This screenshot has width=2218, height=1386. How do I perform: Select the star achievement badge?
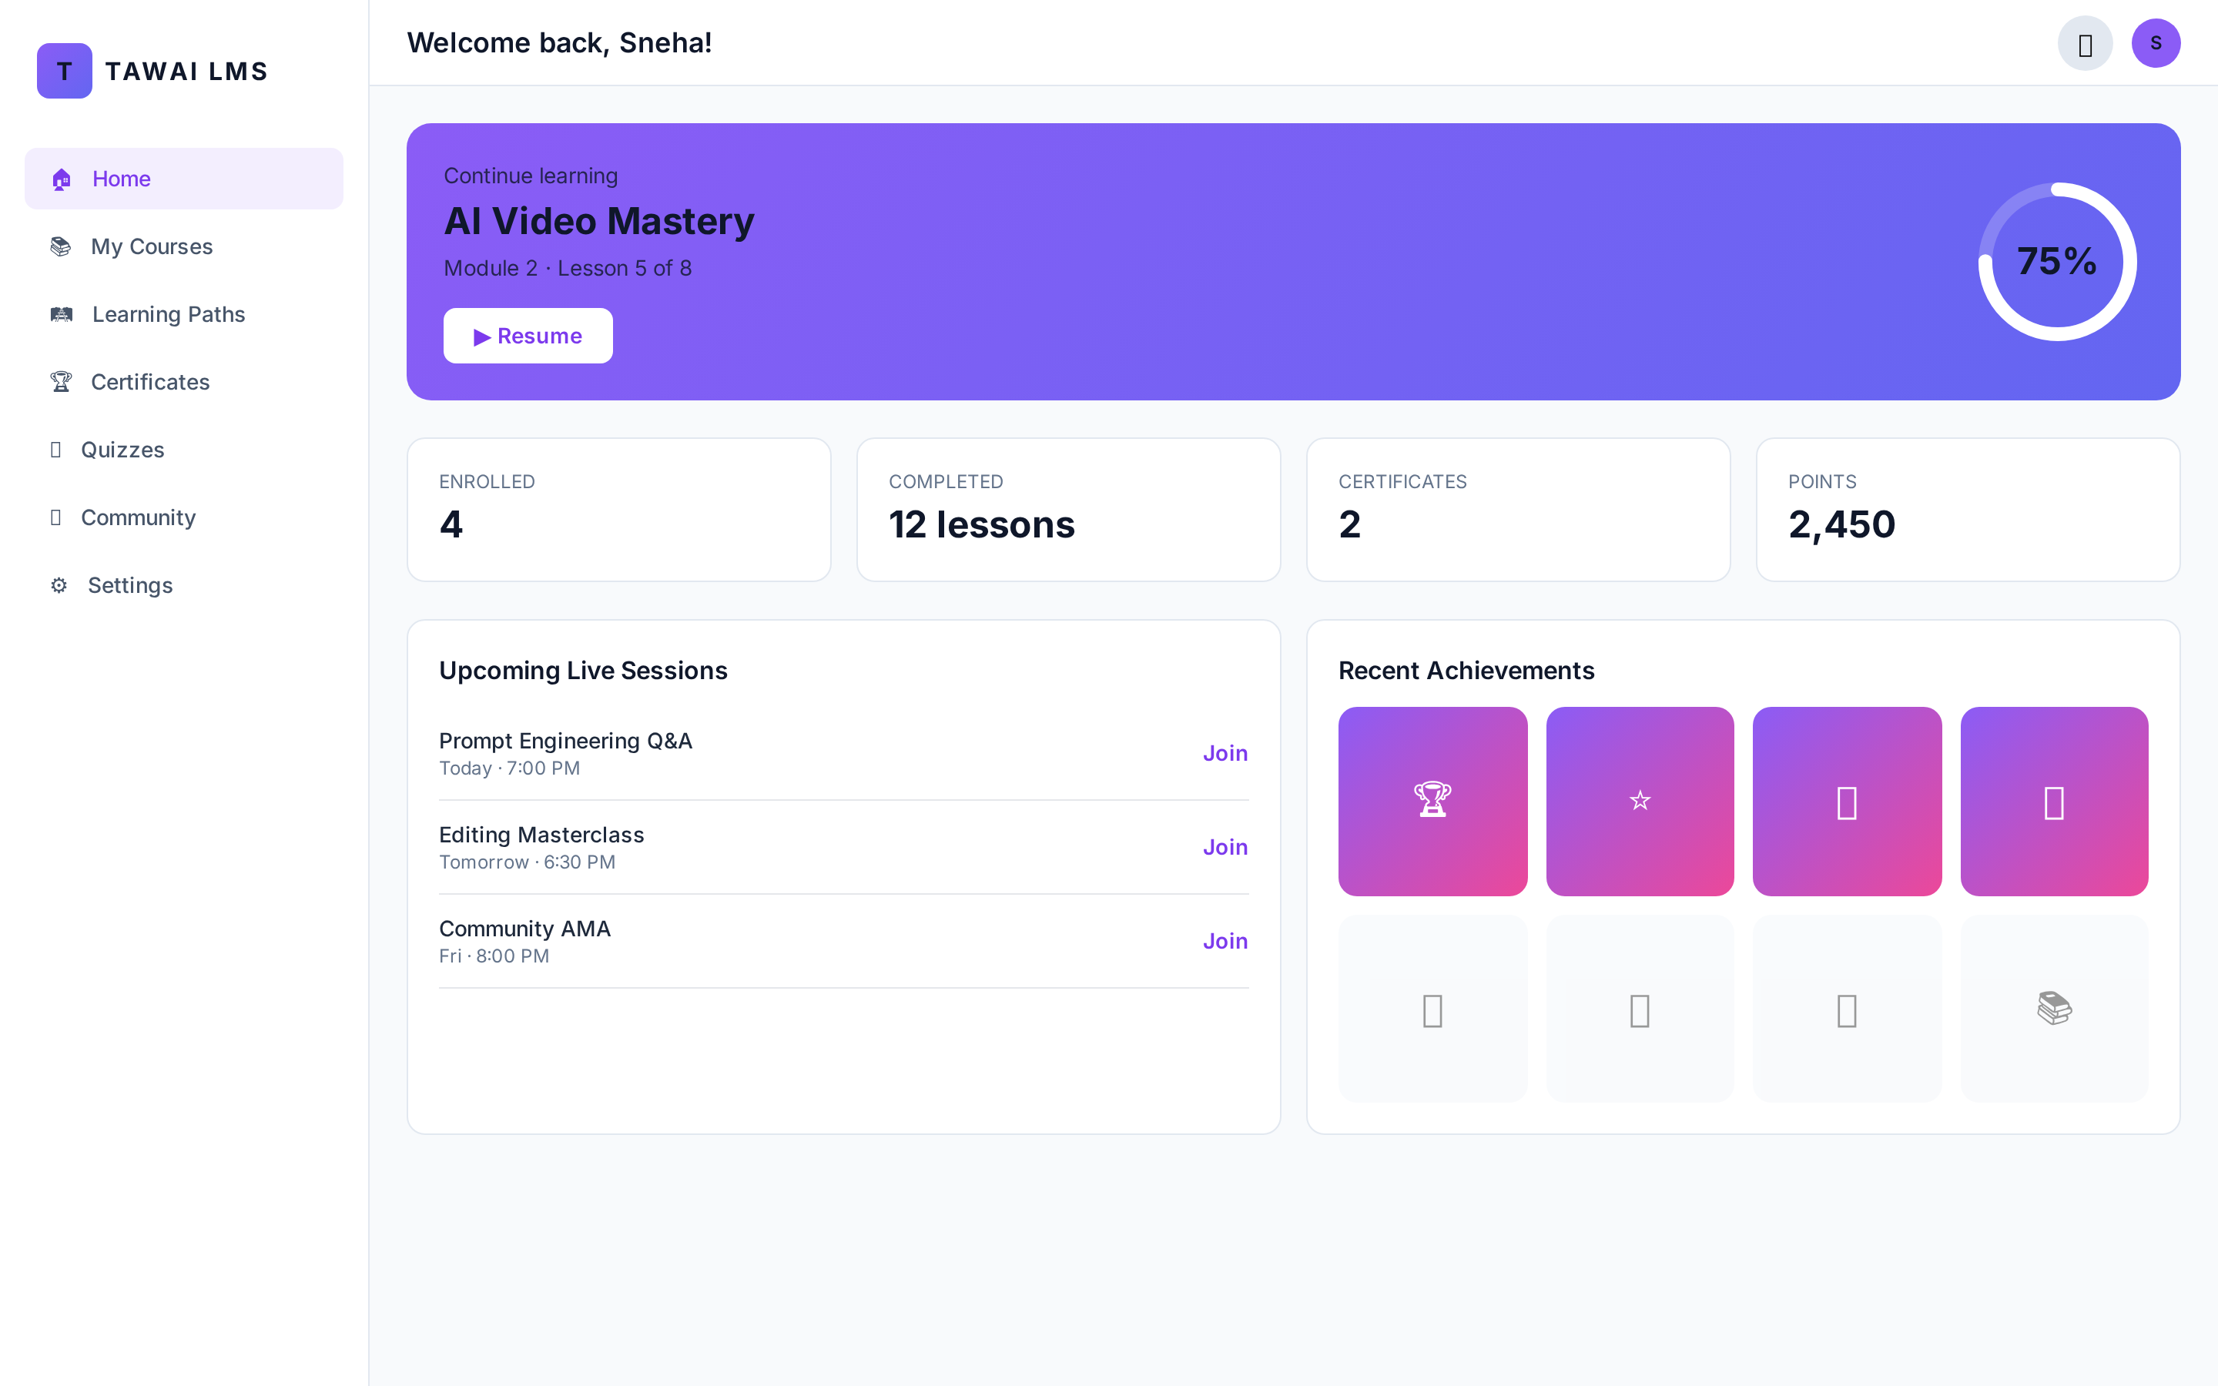coord(1640,801)
